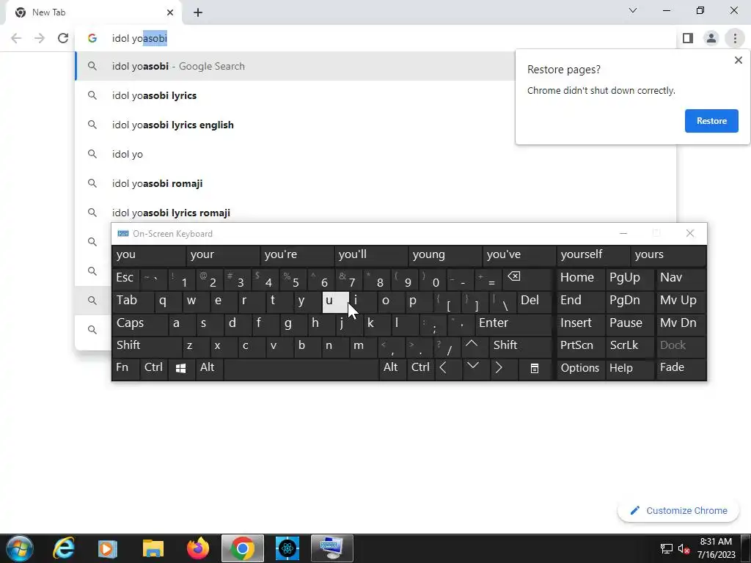Tap the context menu key icon on keyboard
The width and height of the screenshot is (751, 563).
[535, 368]
